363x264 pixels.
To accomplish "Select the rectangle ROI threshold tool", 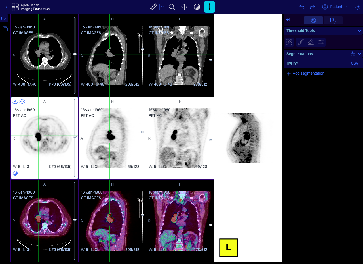I will (289, 42).
